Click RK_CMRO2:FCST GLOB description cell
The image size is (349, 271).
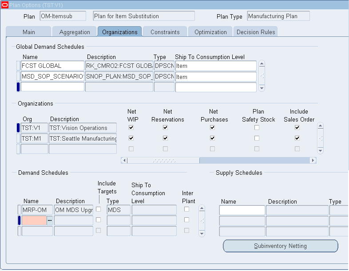point(119,66)
